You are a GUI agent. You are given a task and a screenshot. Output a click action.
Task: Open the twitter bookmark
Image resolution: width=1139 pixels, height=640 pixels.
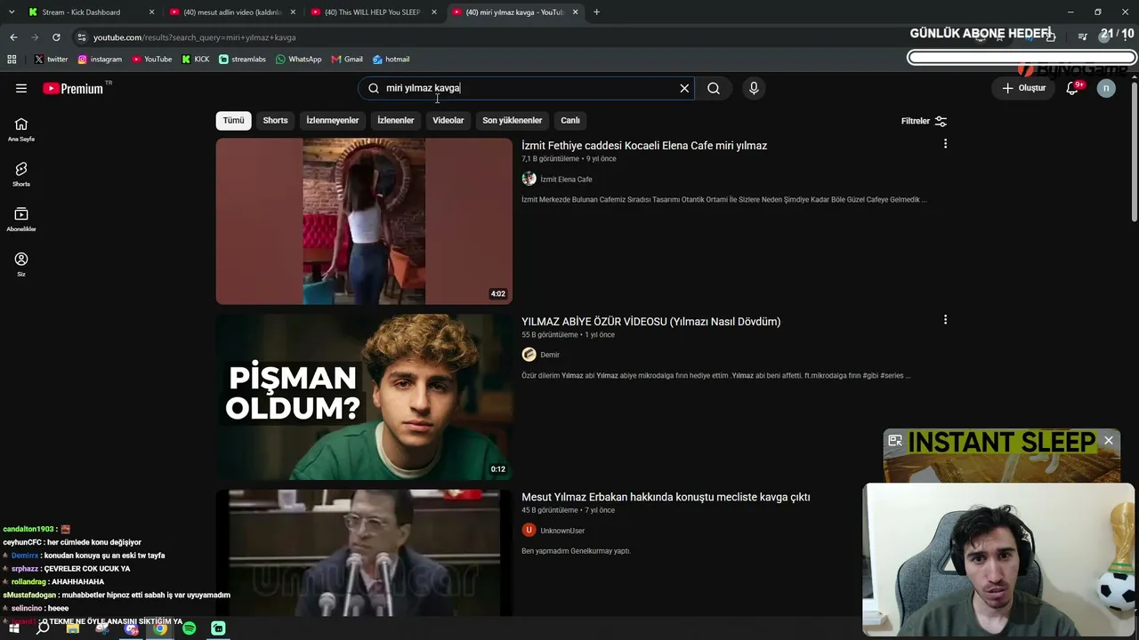click(52, 60)
